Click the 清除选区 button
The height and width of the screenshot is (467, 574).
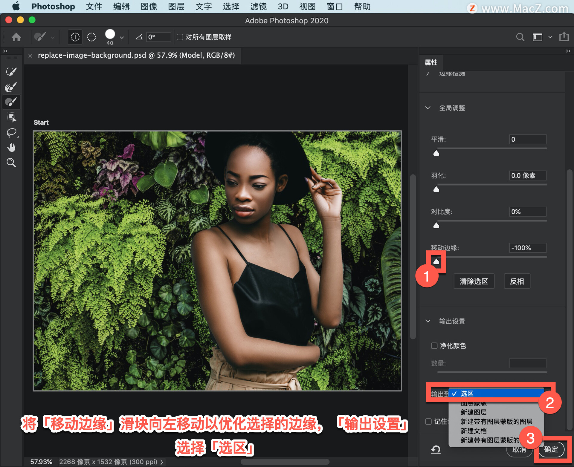[474, 281]
